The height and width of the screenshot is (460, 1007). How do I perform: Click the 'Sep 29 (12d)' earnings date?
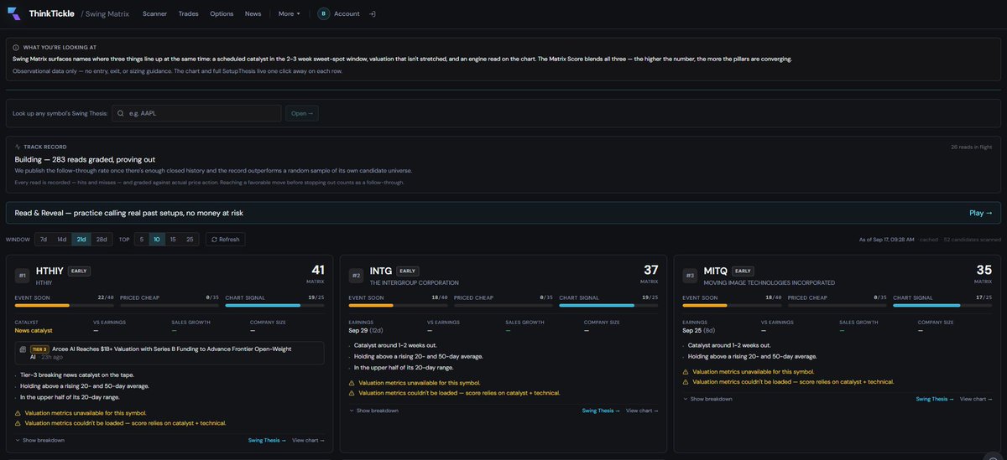coord(365,330)
